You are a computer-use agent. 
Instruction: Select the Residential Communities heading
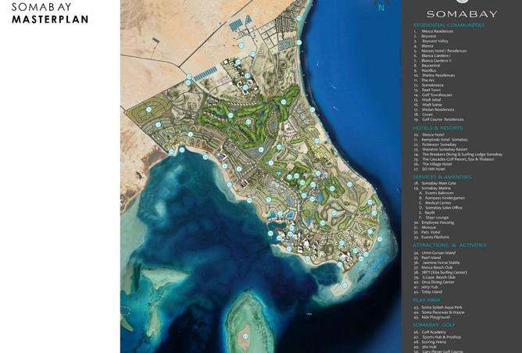tap(449, 25)
